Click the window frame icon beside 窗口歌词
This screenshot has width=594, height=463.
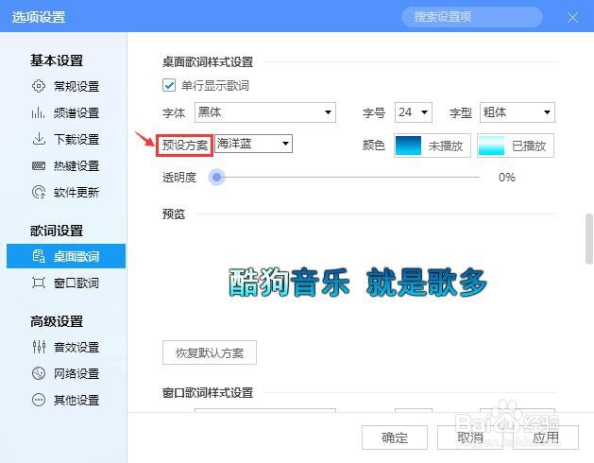pyautogui.click(x=39, y=283)
